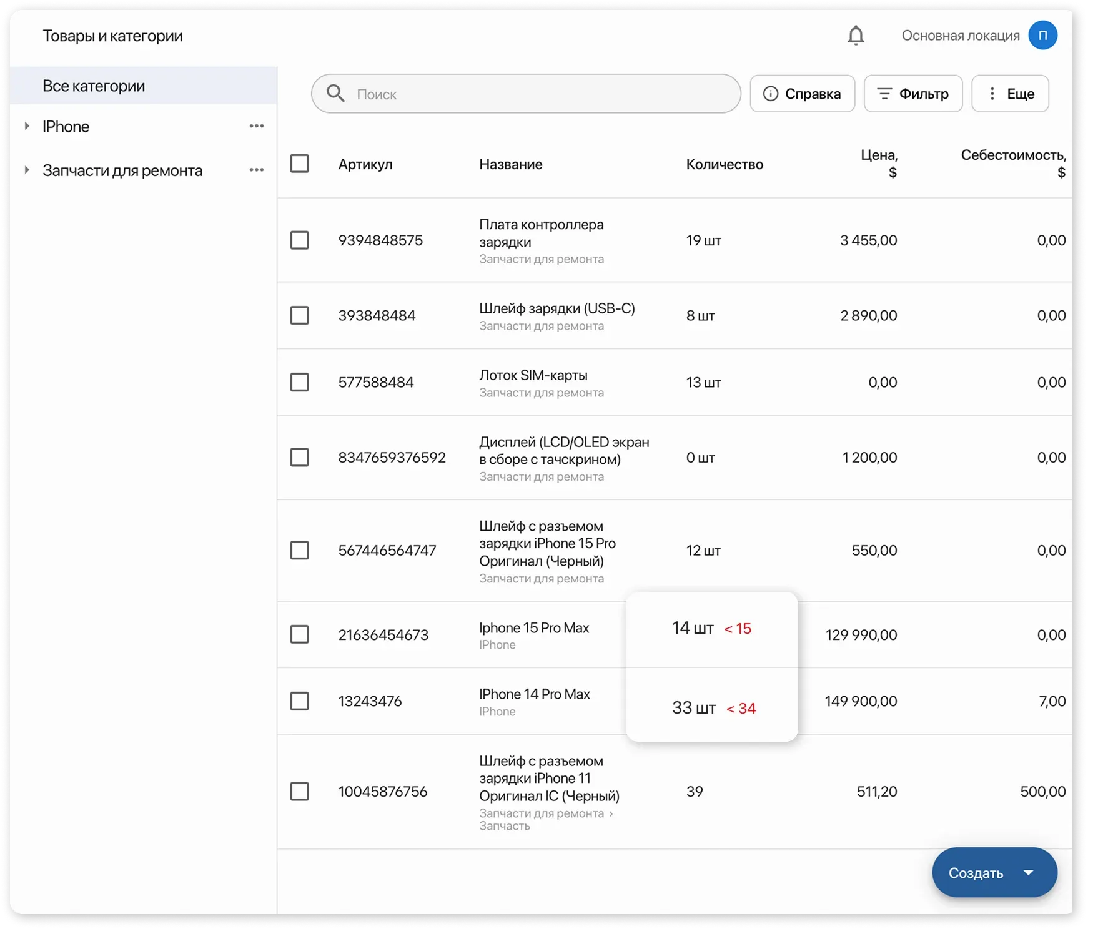Open the Шлейф зарядки (USB-C) product
This screenshot has width=1093, height=929.
point(556,308)
